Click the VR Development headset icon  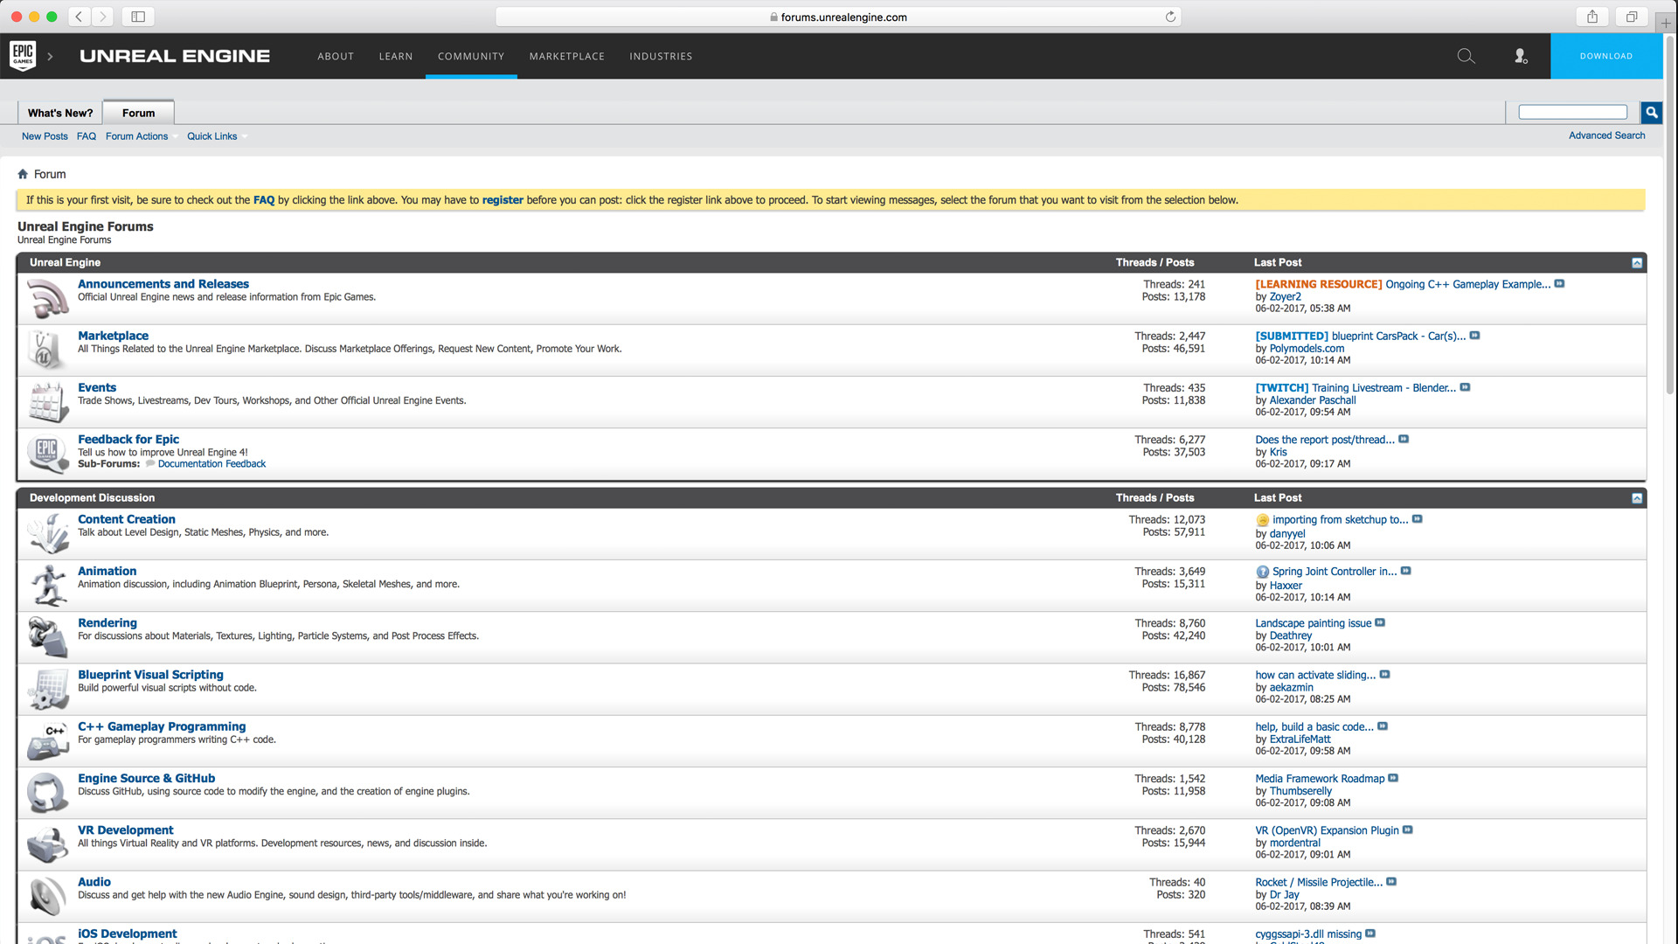(48, 843)
